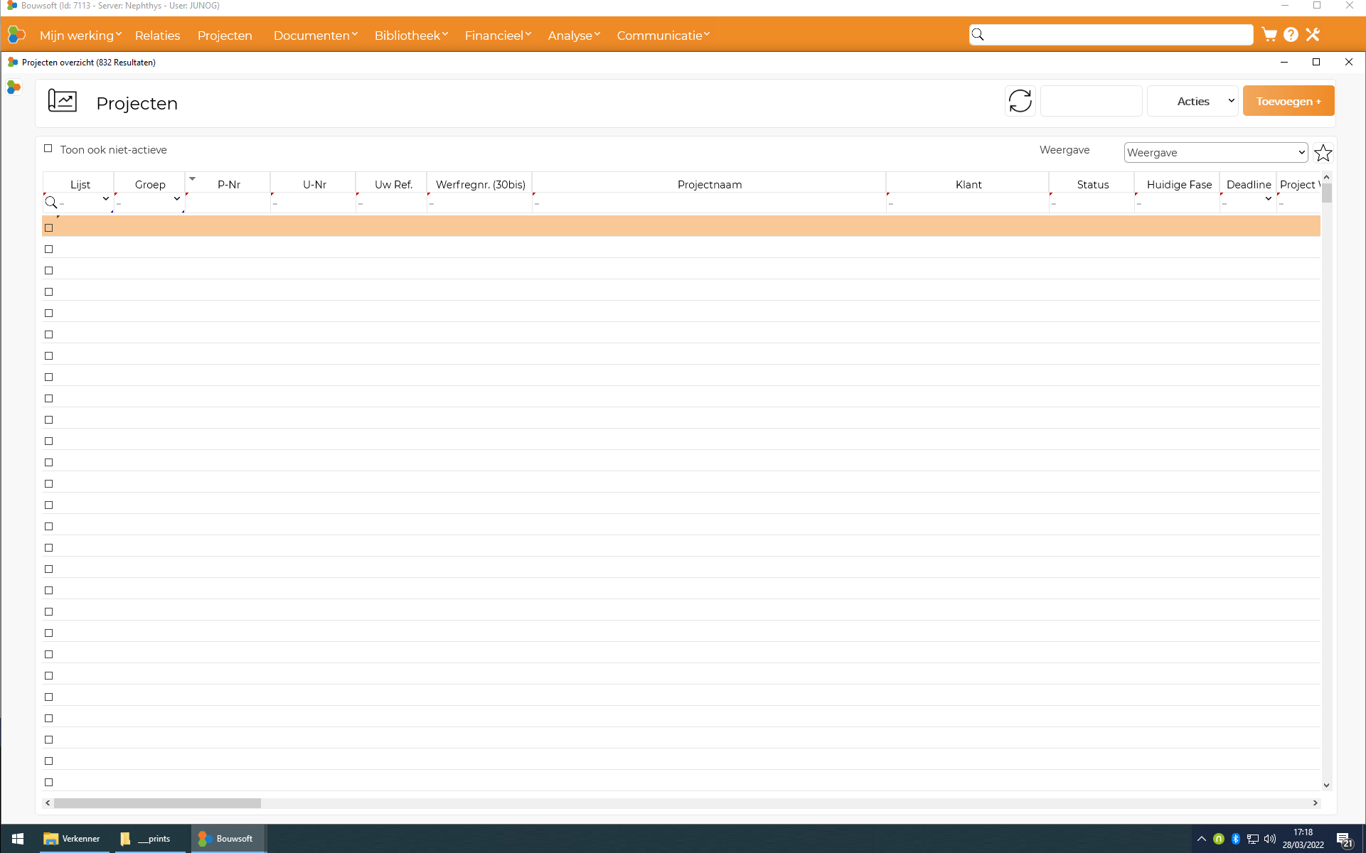Click the Projectnaam filter field
1366x853 pixels.
pyautogui.click(x=709, y=203)
